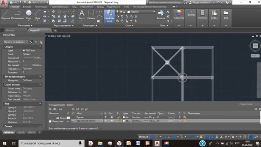
Task: Click new layer icon in layer manager
Action: pyautogui.click(x=73, y=109)
